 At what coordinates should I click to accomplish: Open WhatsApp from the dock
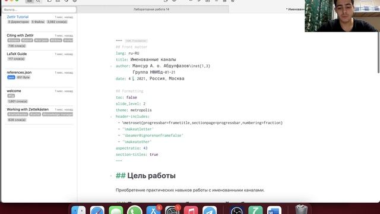135,210
